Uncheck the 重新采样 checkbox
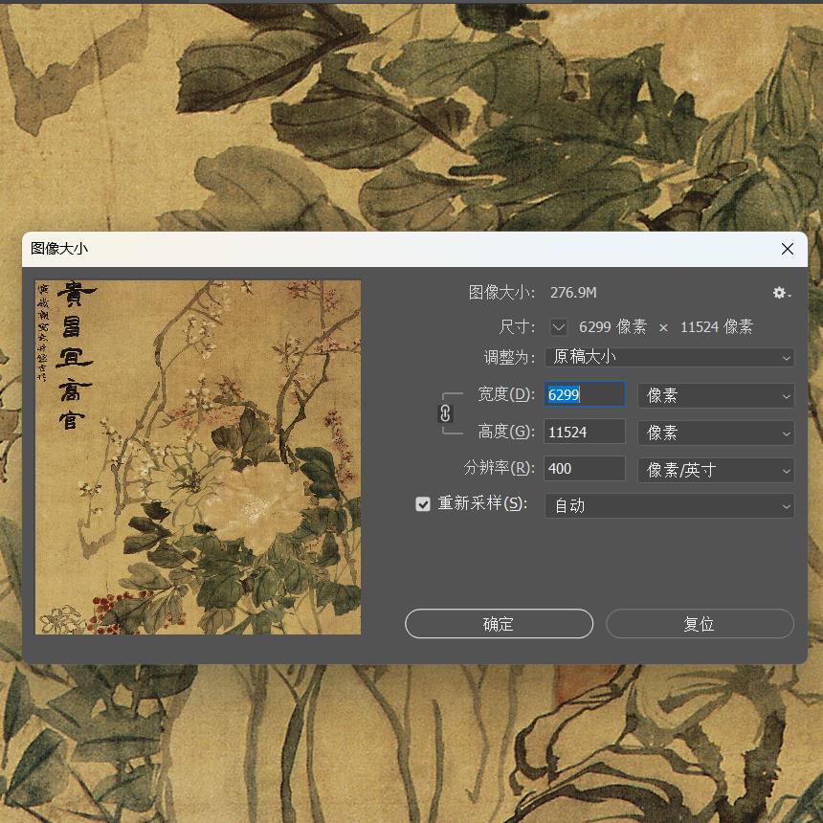This screenshot has height=823, width=823. coord(423,504)
